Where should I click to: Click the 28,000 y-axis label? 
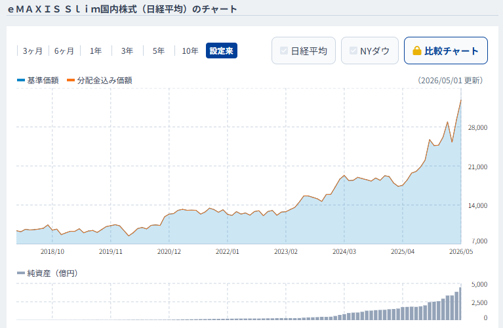(x=477, y=127)
